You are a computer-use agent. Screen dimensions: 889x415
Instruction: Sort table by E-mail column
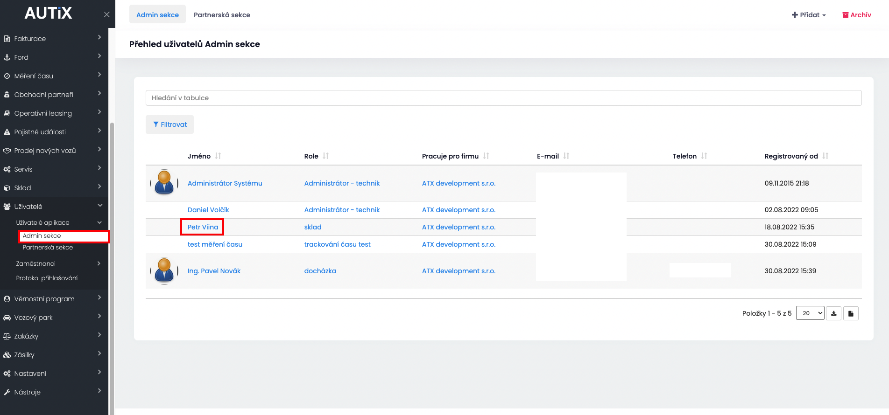coord(566,156)
